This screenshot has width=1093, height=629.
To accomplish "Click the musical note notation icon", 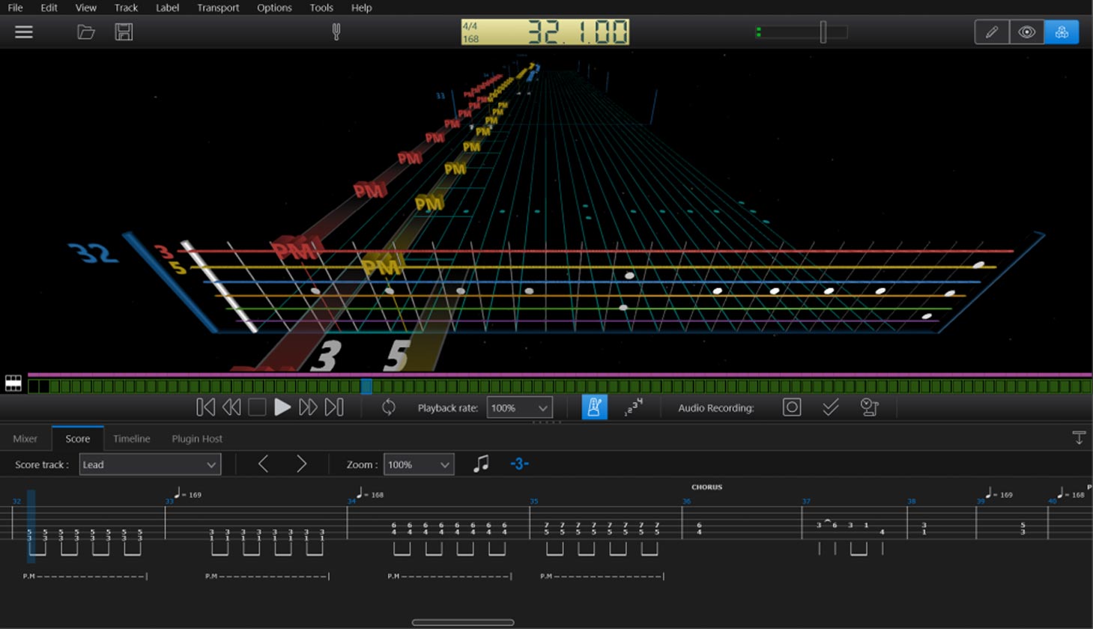I will pos(481,464).
